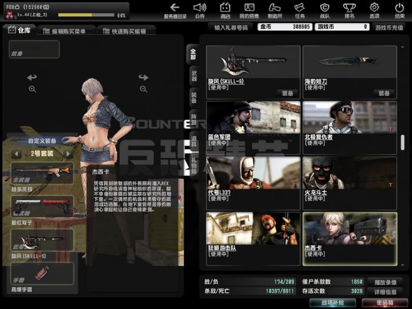Click 详细信息 details button

tap(385, 292)
